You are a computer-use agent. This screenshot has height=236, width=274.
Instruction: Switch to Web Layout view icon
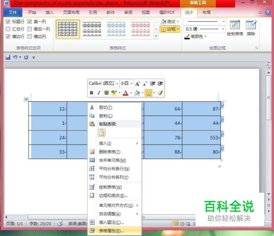(x=188, y=224)
